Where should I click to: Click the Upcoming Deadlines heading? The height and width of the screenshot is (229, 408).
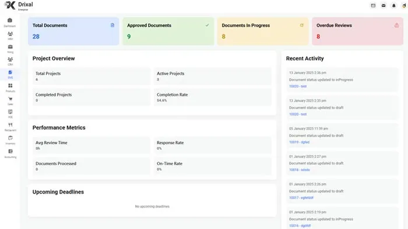point(58,192)
